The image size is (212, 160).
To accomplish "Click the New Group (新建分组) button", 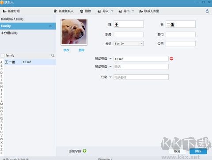I will tap(11, 11).
